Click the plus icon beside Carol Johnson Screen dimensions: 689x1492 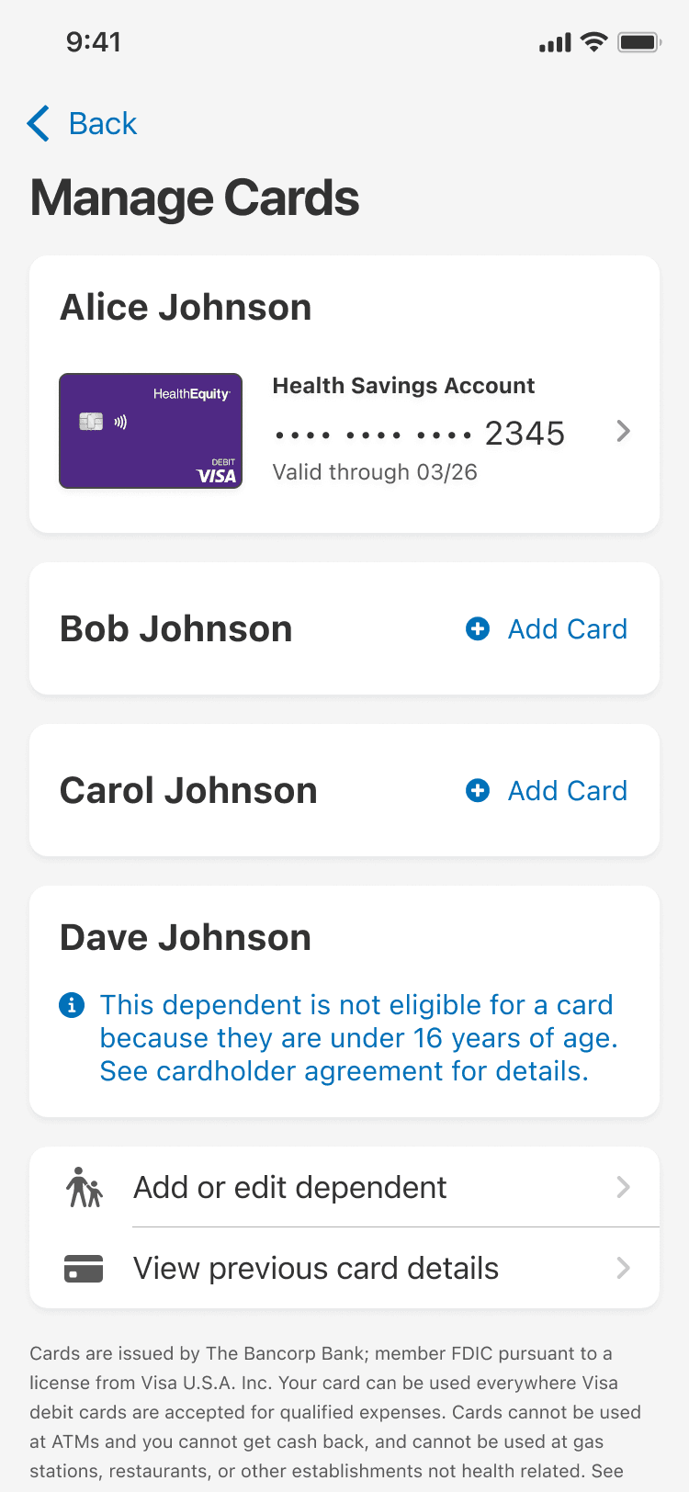click(x=478, y=790)
